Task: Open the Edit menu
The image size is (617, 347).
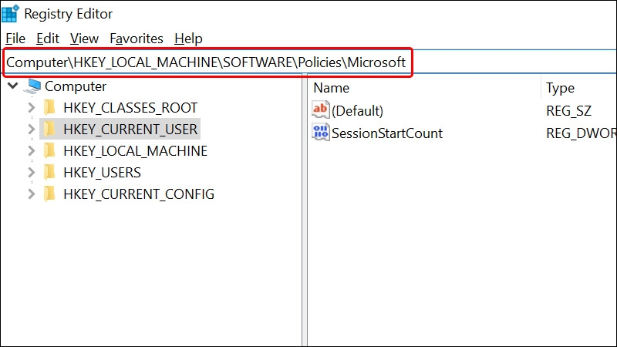Action: [48, 38]
